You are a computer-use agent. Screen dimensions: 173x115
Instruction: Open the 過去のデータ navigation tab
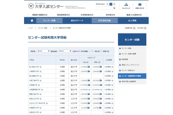pyautogui.click(x=77, y=21)
